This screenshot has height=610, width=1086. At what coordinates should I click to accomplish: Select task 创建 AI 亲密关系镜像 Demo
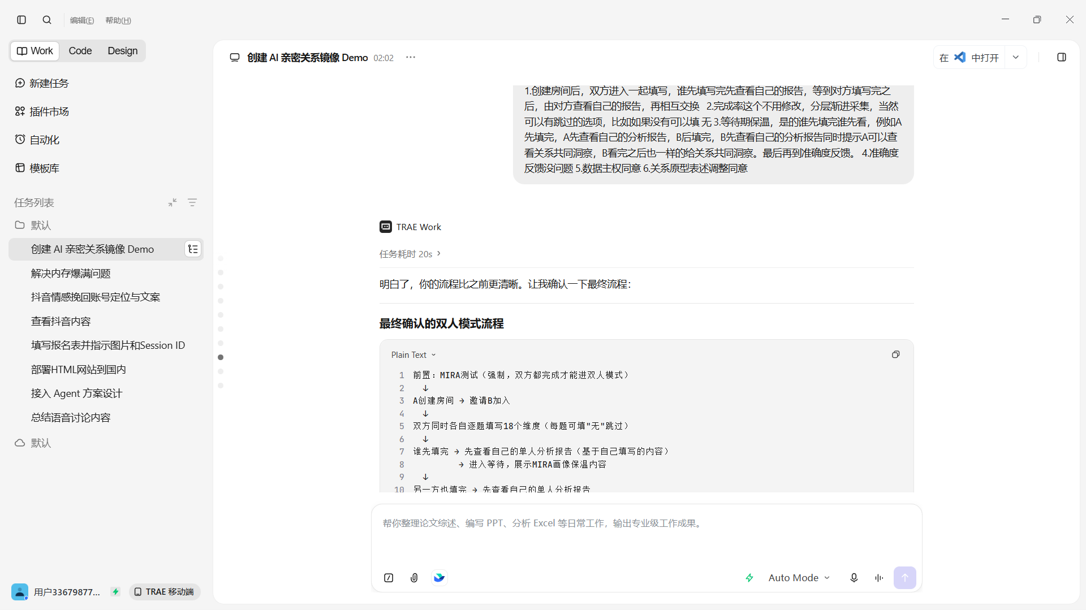(106, 249)
